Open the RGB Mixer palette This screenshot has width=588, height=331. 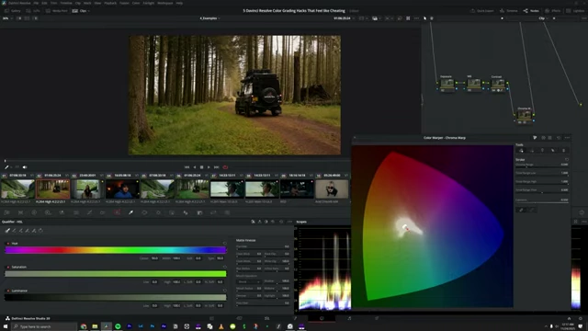[x=62, y=212]
